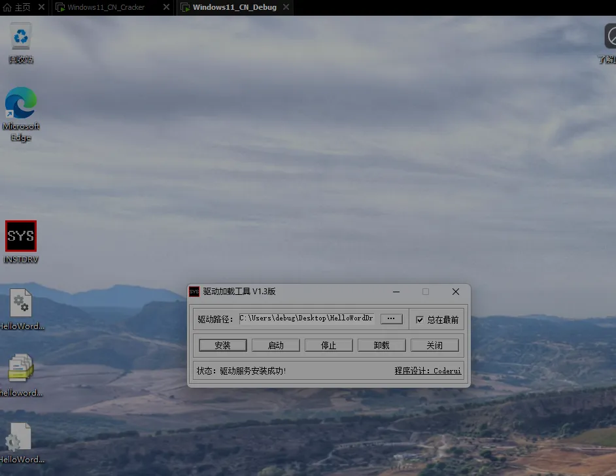Screen dimensions: 616x476
Task: Click the 关闭 close button in the tool
Action: pyautogui.click(x=434, y=345)
